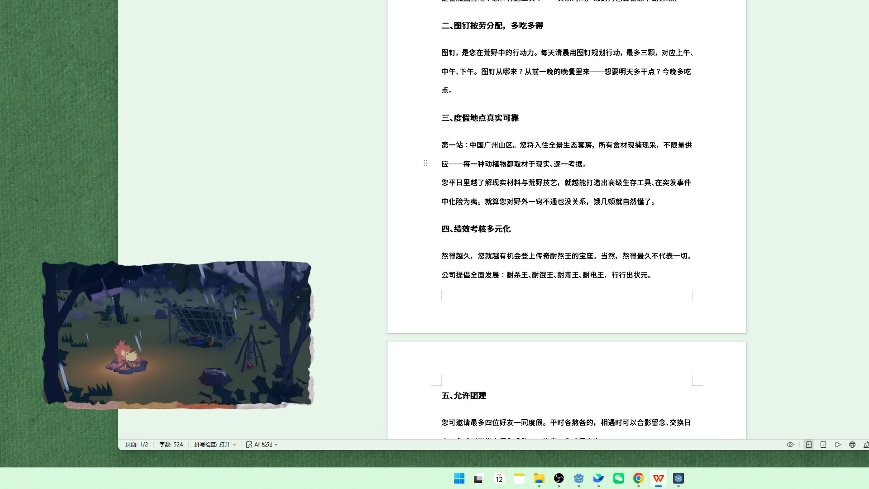
Task: Click heading 五、允许团建
Action: pos(463,396)
